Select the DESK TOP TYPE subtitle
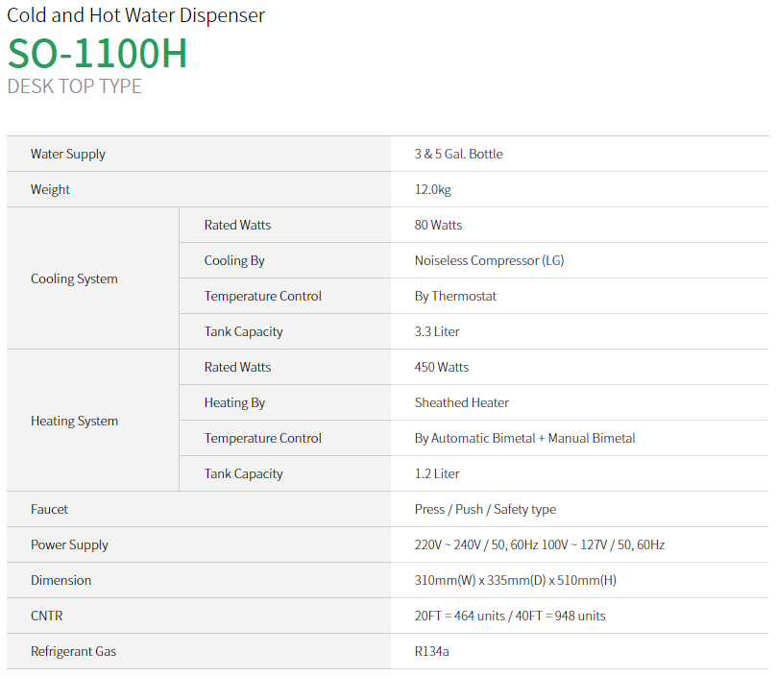Viewport: 777px width, 677px height. (x=74, y=86)
